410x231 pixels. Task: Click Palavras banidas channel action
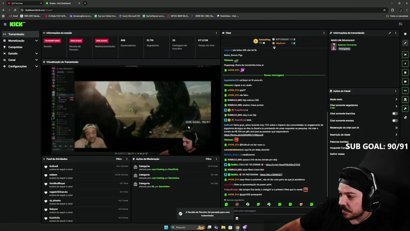click(x=339, y=142)
